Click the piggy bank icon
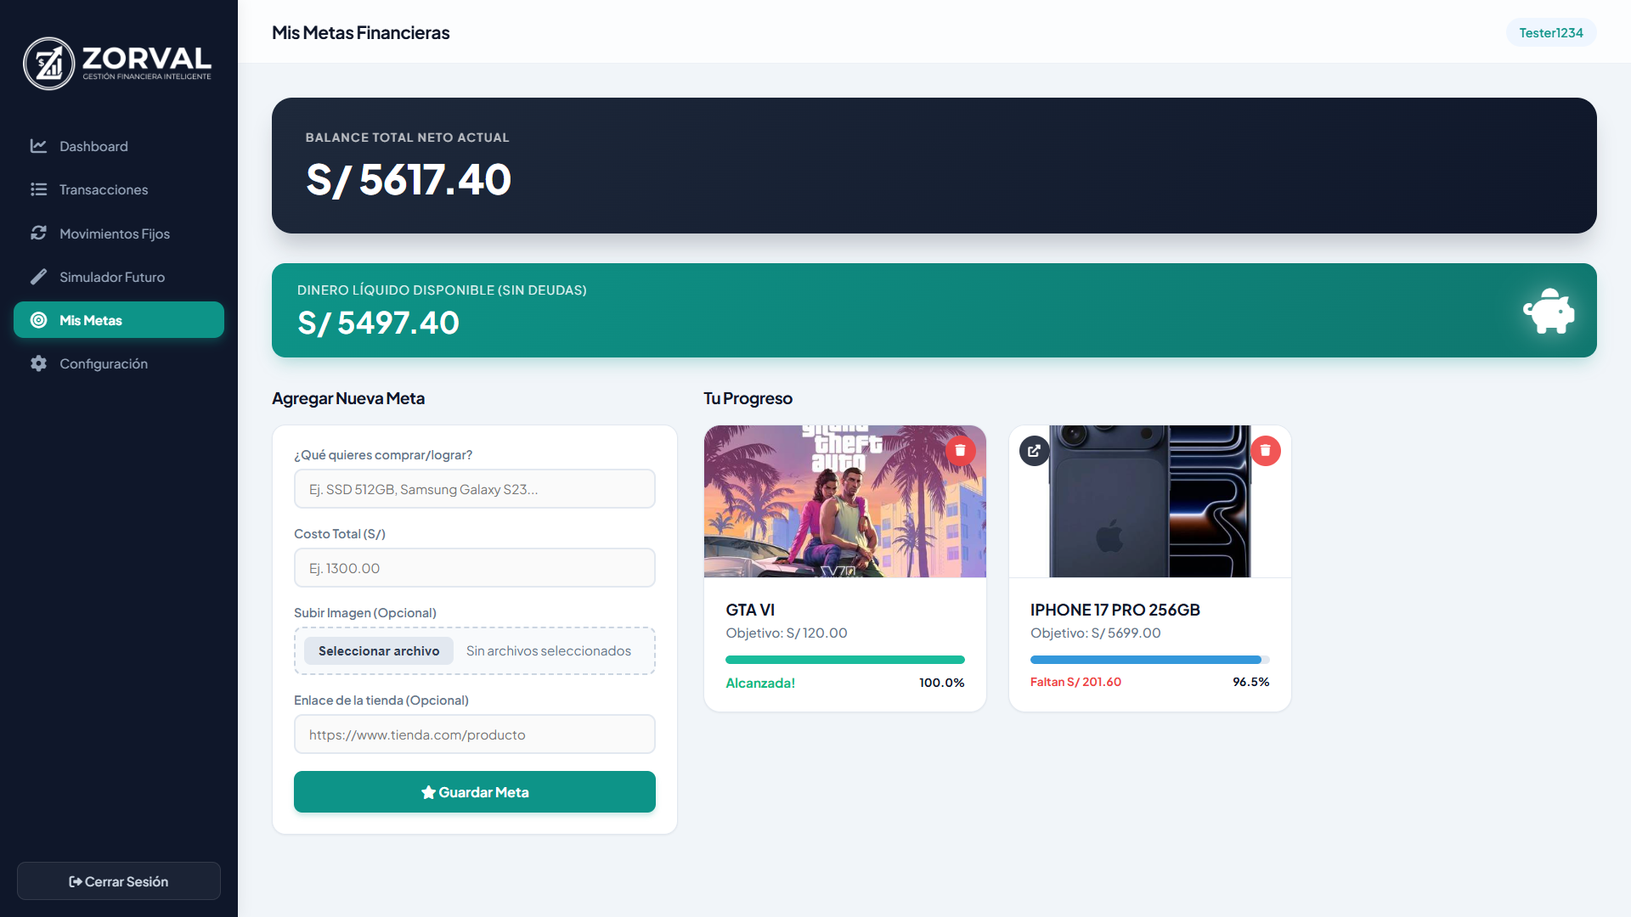1631x917 pixels. [1548, 311]
